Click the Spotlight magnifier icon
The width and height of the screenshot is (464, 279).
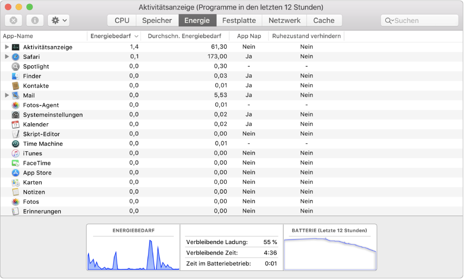point(15,66)
